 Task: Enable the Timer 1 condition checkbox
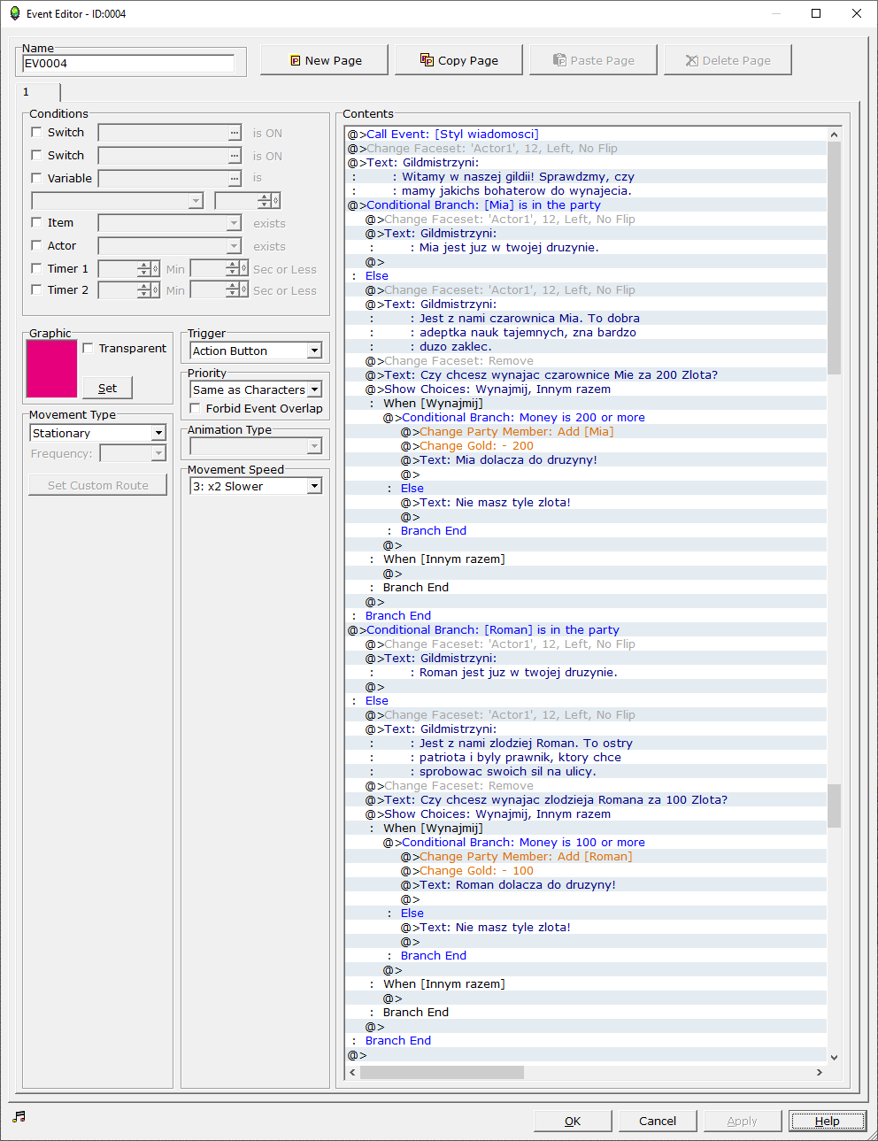tap(36, 268)
